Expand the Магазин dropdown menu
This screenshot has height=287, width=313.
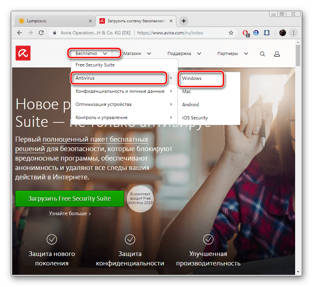coord(137,53)
